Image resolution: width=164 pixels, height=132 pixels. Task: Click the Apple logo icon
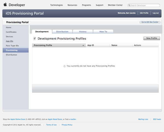pyautogui.click(x=5, y=4)
